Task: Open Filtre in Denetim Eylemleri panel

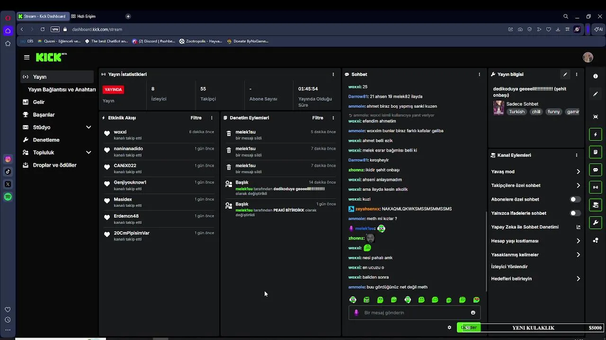Action: click(318, 118)
